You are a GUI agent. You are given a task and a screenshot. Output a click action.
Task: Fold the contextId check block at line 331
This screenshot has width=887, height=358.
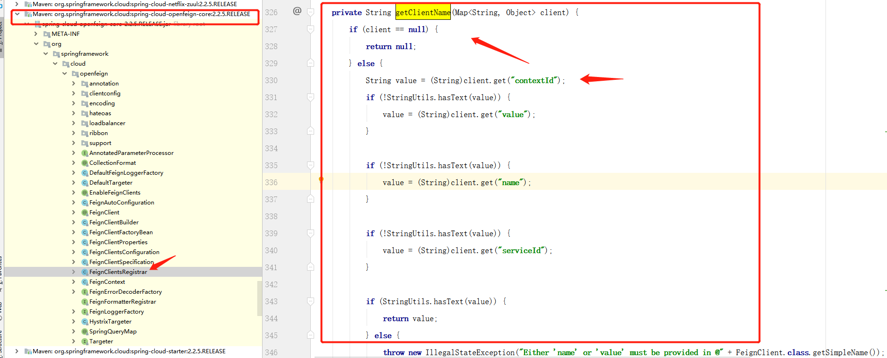tap(311, 97)
